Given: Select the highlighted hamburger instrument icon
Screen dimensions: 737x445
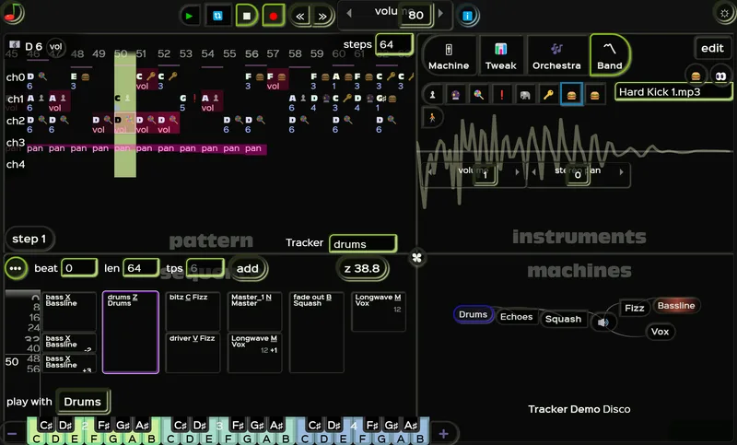Looking at the screenshot, I should [x=571, y=95].
